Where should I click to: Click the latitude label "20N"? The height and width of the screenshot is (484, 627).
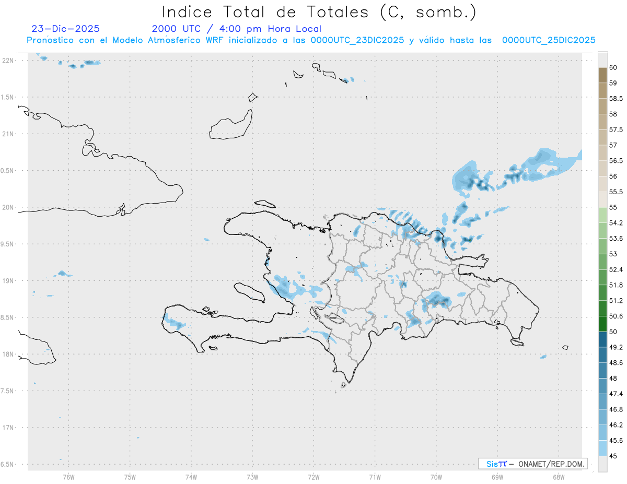(x=9, y=207)
